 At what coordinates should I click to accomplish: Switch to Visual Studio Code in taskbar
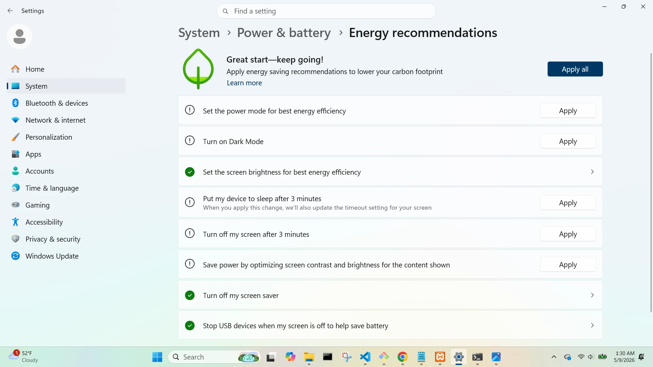pyautogui.click(x=365, y=357)
